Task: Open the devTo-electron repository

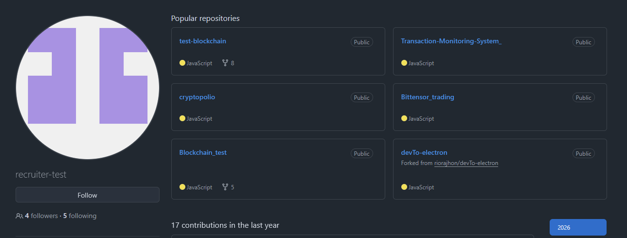Action: coord(424,152)
